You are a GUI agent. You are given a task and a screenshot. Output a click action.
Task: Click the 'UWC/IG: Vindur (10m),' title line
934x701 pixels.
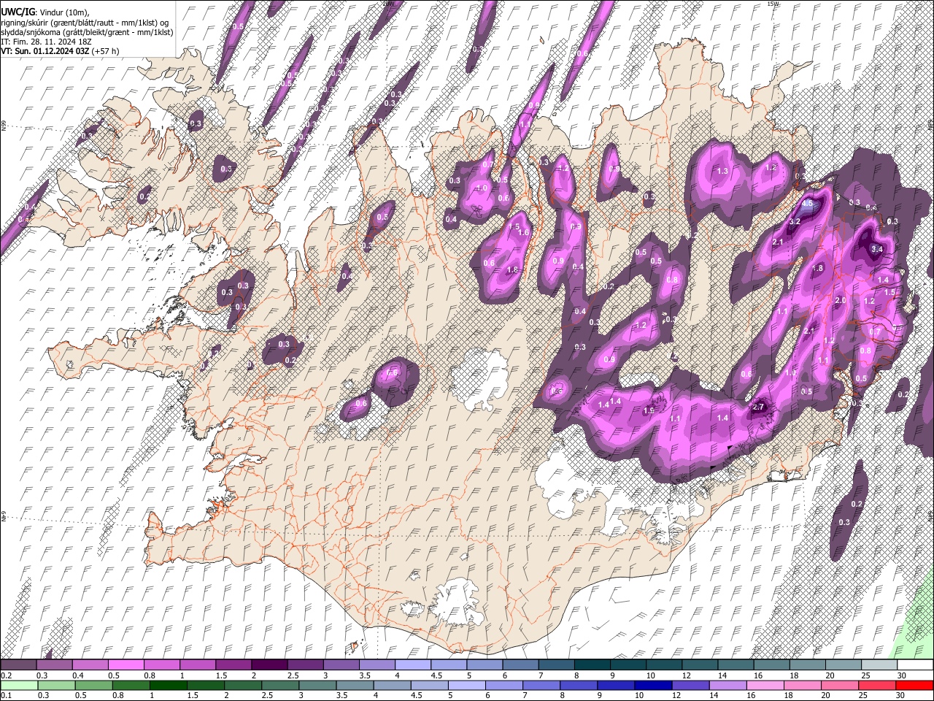click(x=45, y=13)
